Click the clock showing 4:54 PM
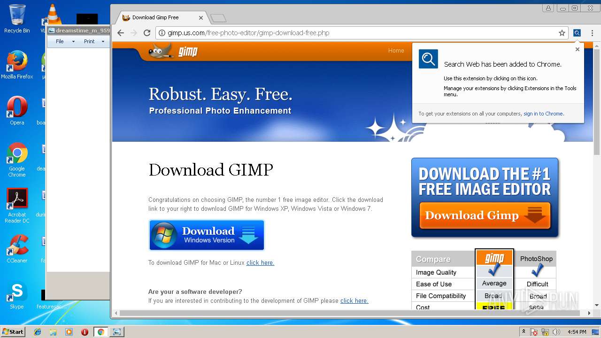This screenshot has height=338, width=601. 577,332
